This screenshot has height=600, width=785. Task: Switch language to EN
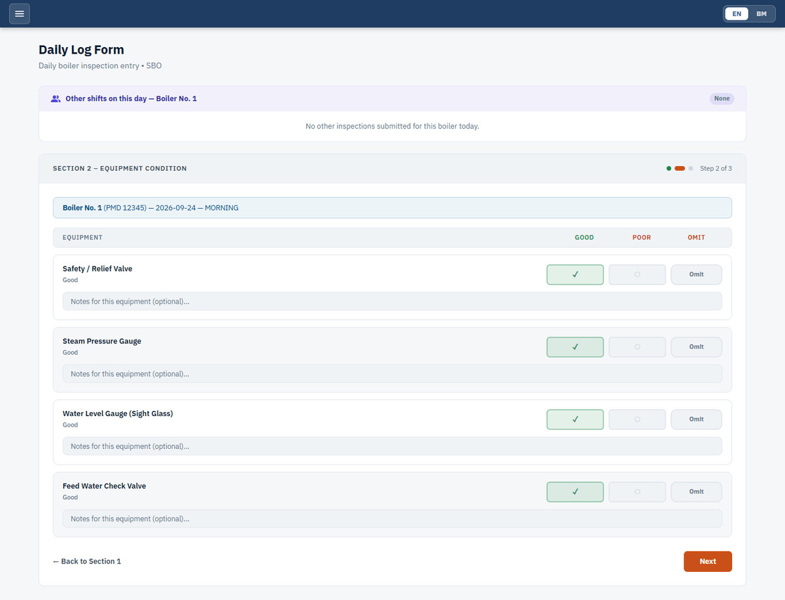pos(737,14)
